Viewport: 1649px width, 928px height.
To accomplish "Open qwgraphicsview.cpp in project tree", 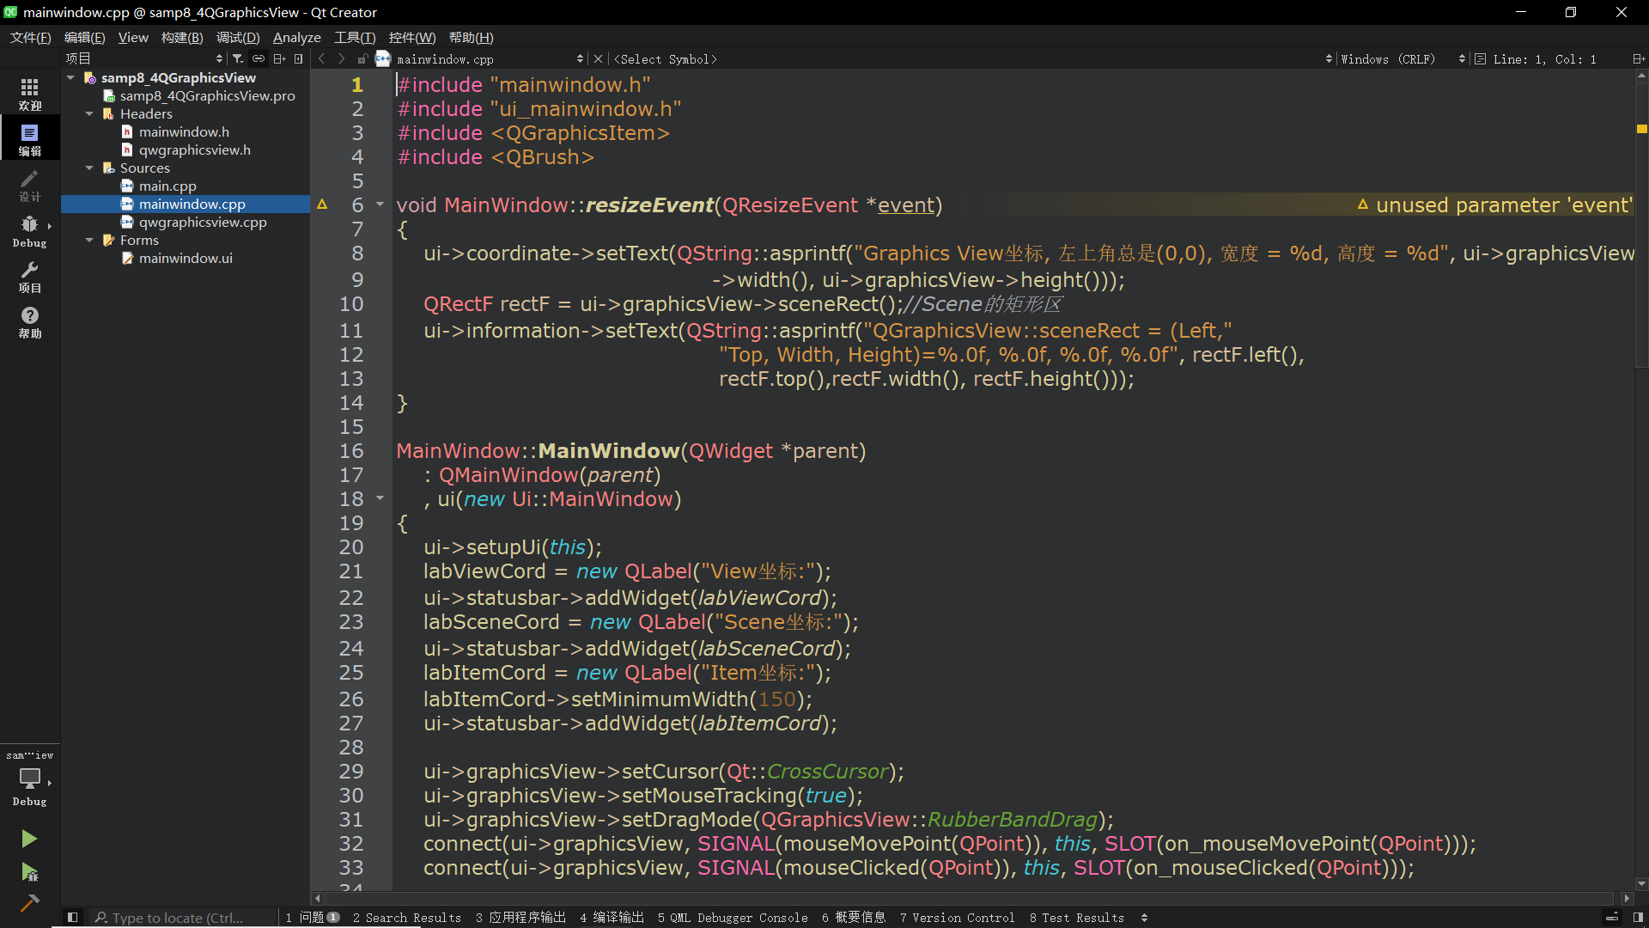I will (x=203, y=222).
